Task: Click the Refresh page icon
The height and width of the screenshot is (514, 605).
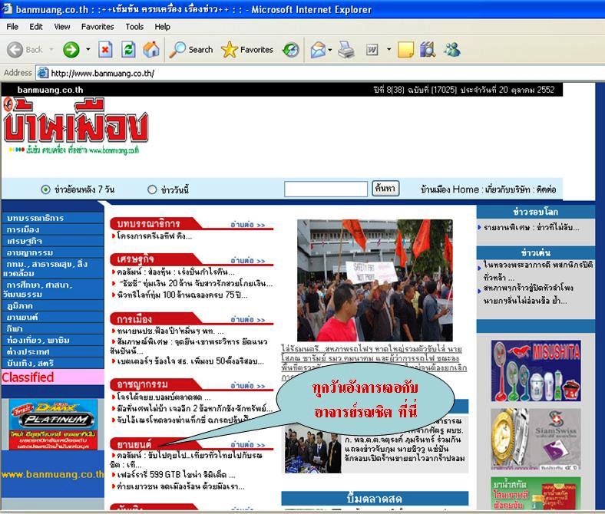Action: (x=129, y=50)
